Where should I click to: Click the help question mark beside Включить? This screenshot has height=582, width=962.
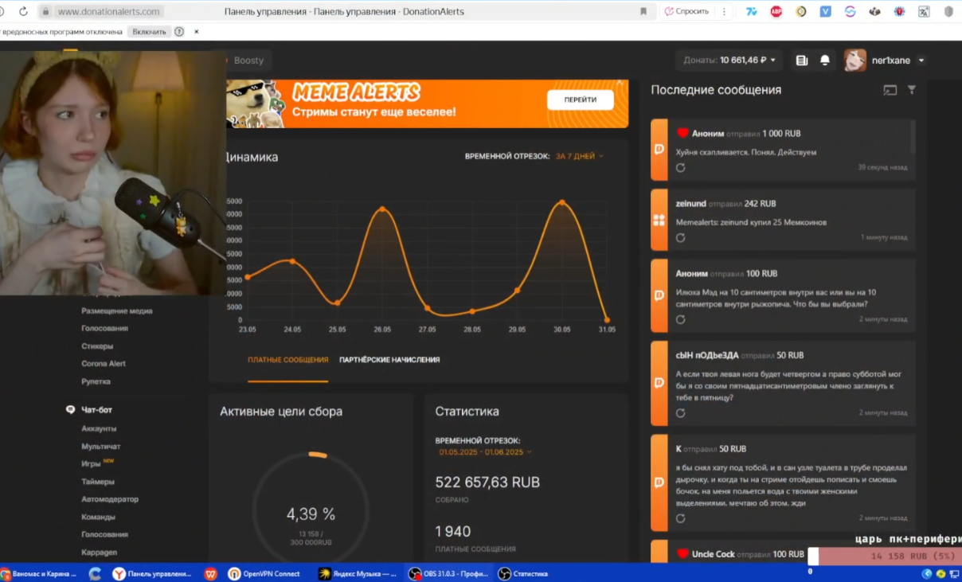pyautogui.click(x=179, y=32)
